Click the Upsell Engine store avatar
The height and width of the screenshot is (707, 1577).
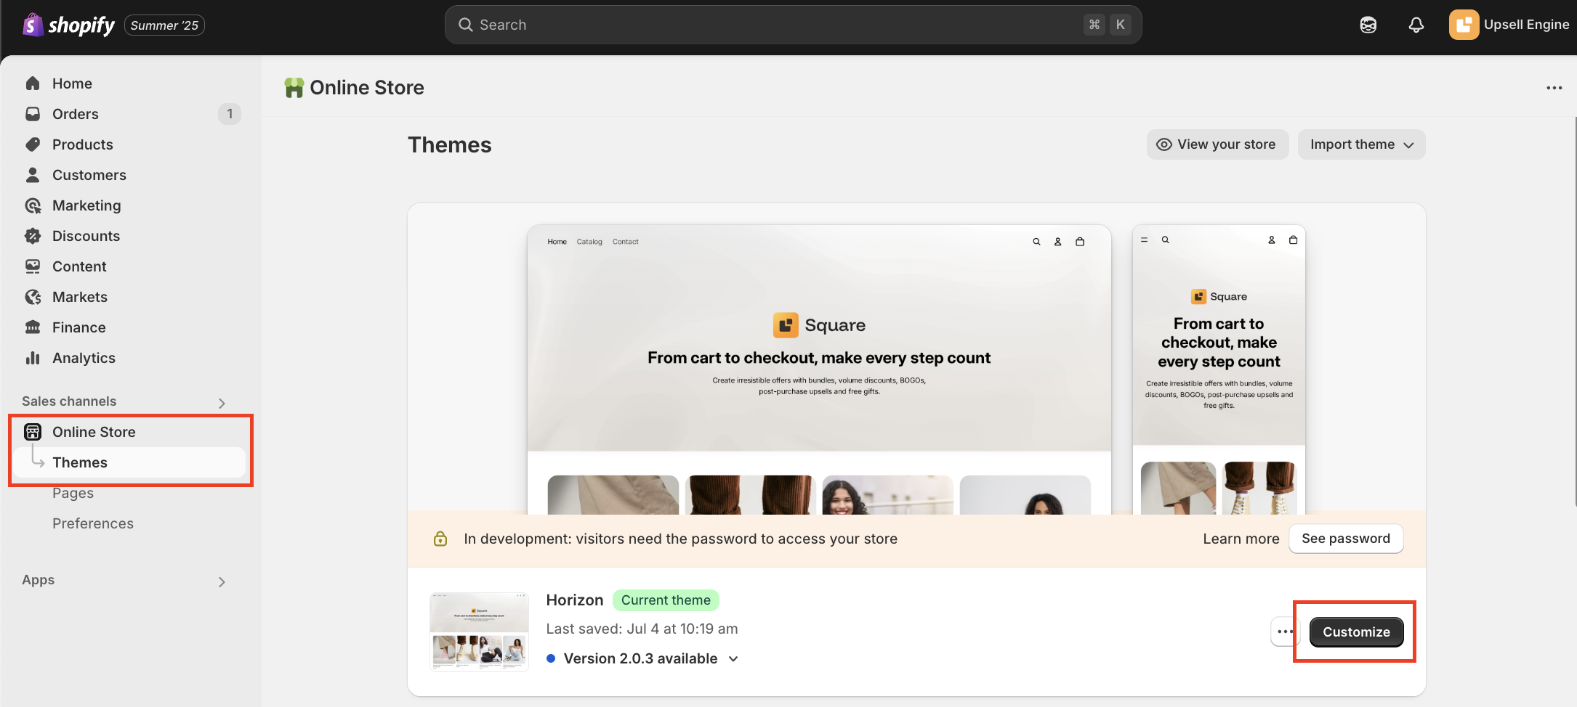[1464, 25]
